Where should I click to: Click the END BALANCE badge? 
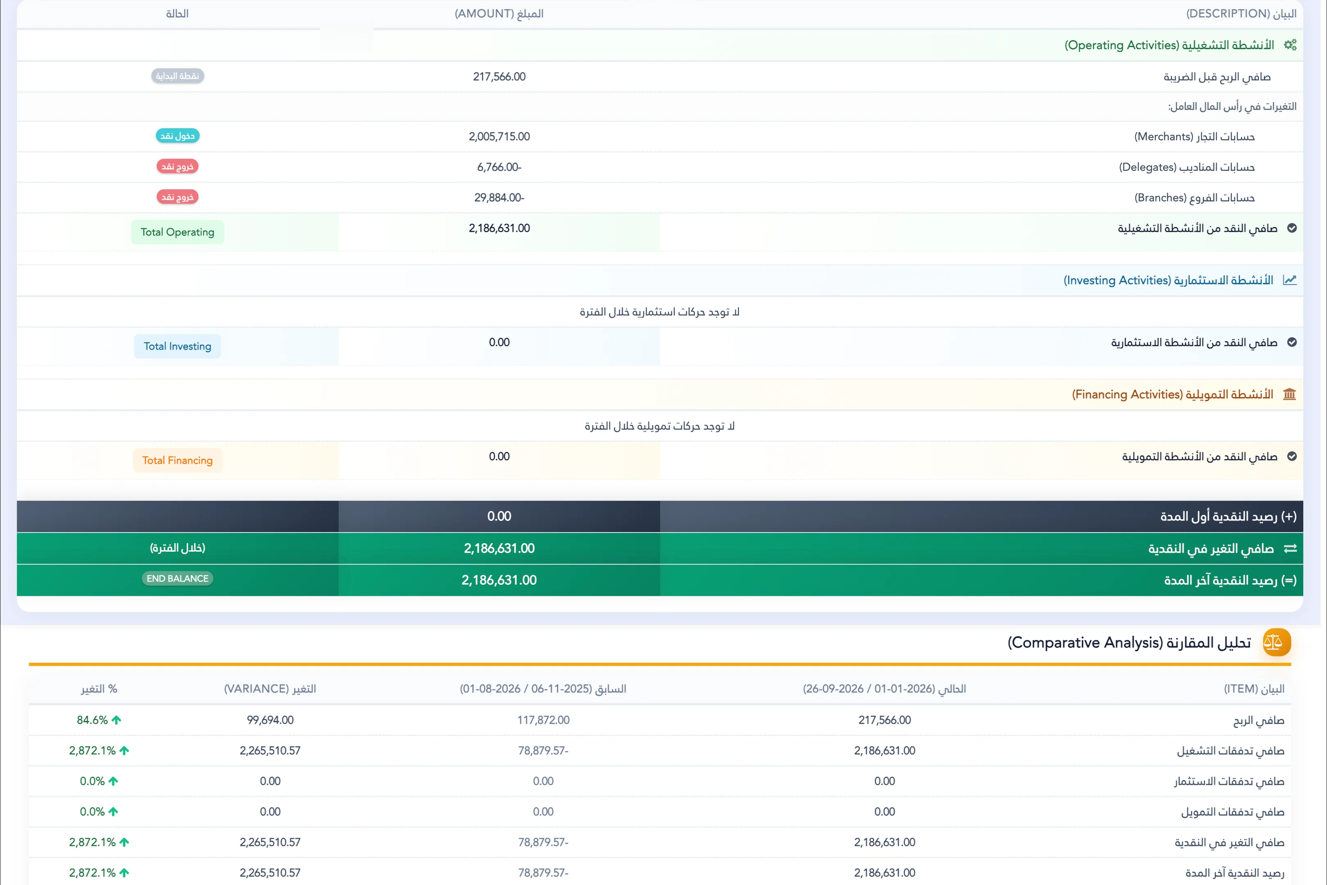coord(177,579)
